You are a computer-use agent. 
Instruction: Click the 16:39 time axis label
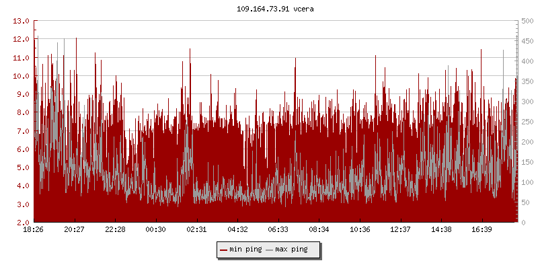(482, 229)
